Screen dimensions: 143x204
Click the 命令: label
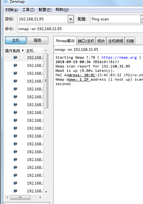click(9, 29)
